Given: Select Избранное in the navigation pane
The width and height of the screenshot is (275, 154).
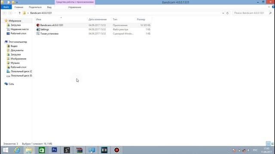Looking at the screenshot, I should pyautogui.click(x=15, y=21).
